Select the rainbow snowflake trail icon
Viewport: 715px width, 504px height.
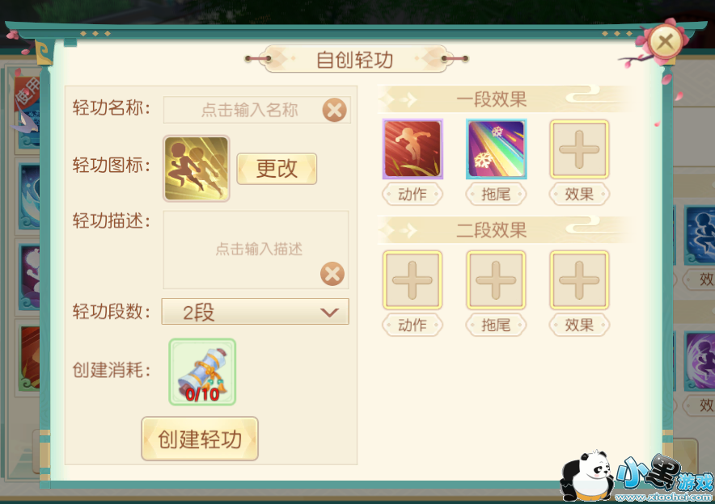[496, 149]
